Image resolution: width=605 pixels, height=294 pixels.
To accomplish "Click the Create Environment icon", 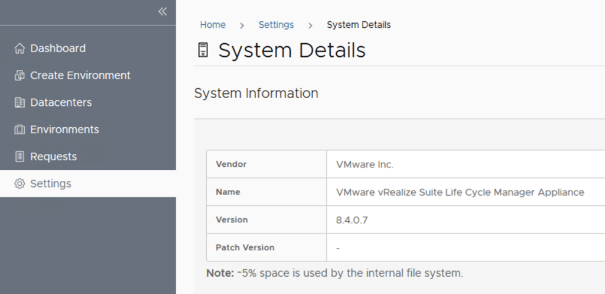I will pyautogui.click(x=19, y=76).
